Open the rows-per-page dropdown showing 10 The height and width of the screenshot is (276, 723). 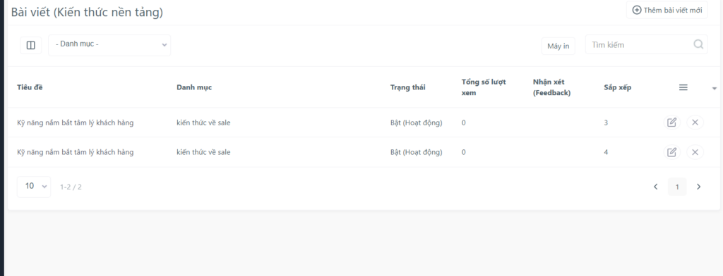point(34,187)
